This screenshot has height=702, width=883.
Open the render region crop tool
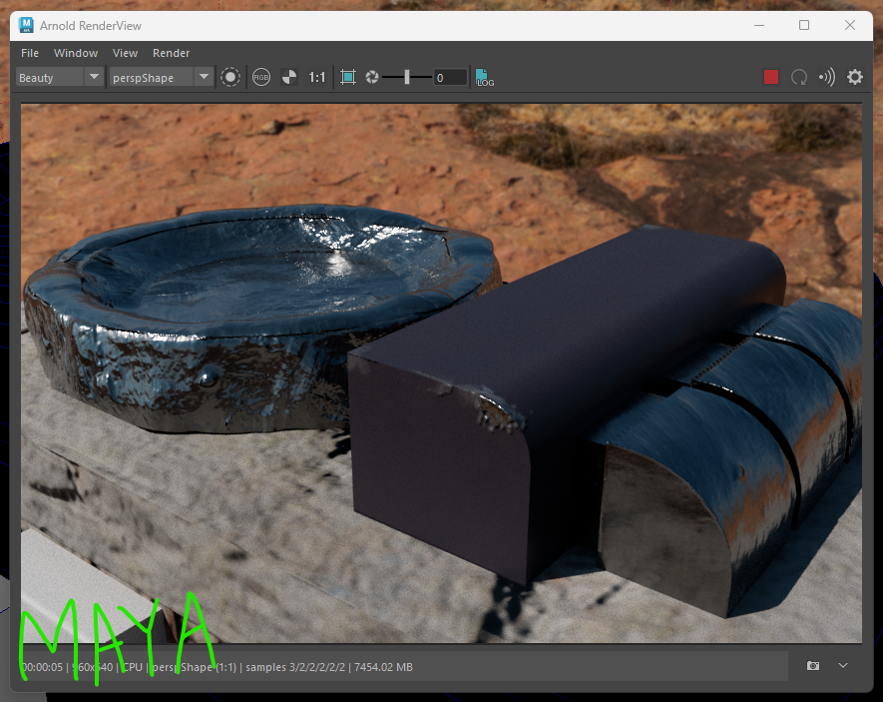(347, 77)
